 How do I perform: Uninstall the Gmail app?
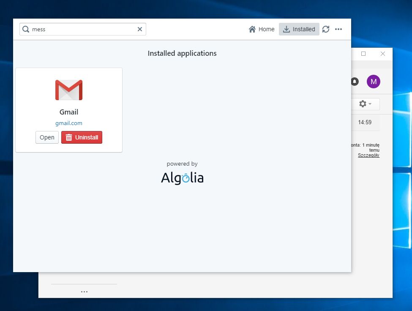coord(82,137)
